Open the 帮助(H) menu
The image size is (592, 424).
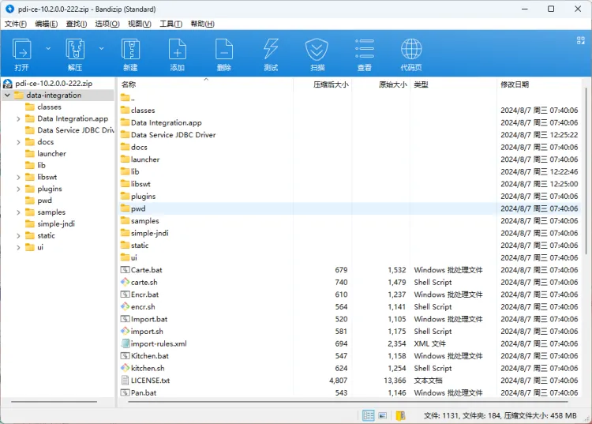[x=203, y=24]
